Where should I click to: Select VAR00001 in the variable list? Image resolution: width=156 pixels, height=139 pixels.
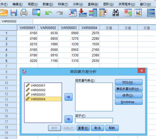point(43,85)
